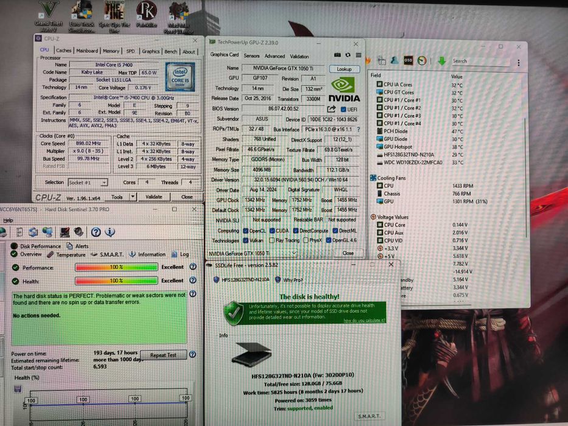Click GPU-Z camera screenshot icon

(x=337, y=55)
